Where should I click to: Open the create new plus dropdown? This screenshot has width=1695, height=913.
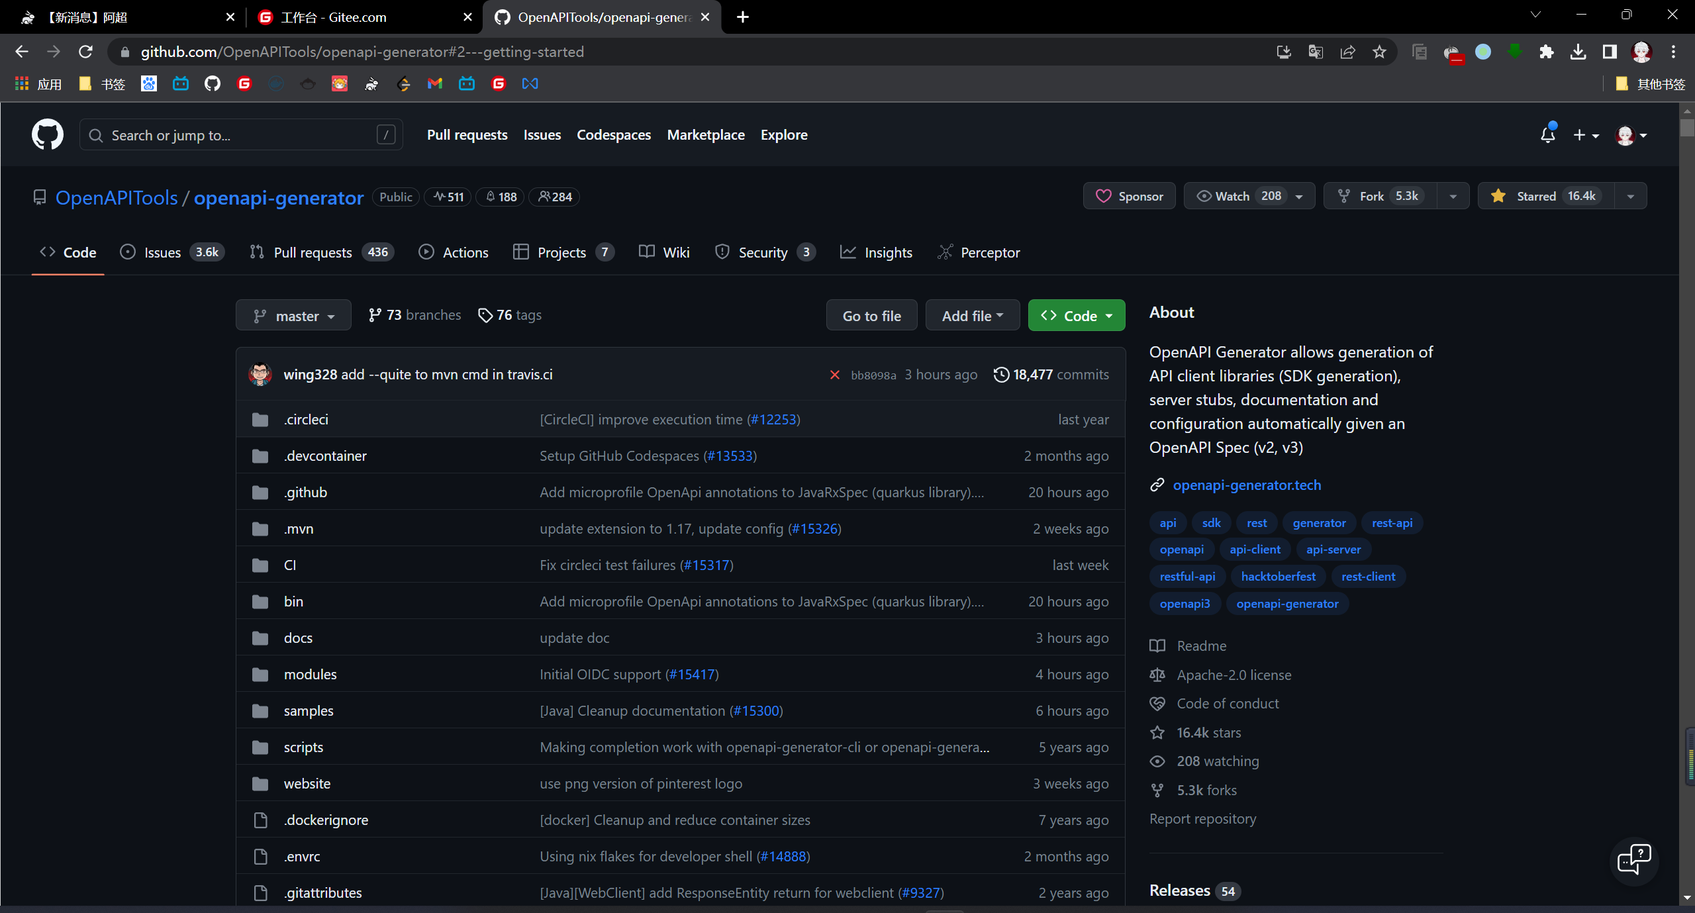(1585, 135)
